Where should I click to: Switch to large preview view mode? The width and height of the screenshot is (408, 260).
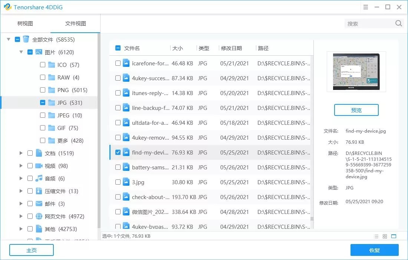pyautogui.click(x=394, y=236)
